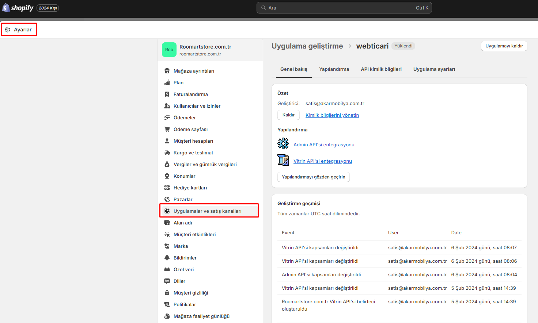
Task: Click the Roo store avatar
Action: (x=169, y=50)
